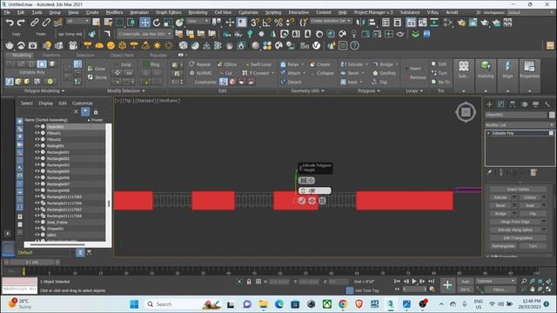Open the Graph Editors menu
This screenshot has height=313, width=557.
pyautogui.click(x=168, y=12)
